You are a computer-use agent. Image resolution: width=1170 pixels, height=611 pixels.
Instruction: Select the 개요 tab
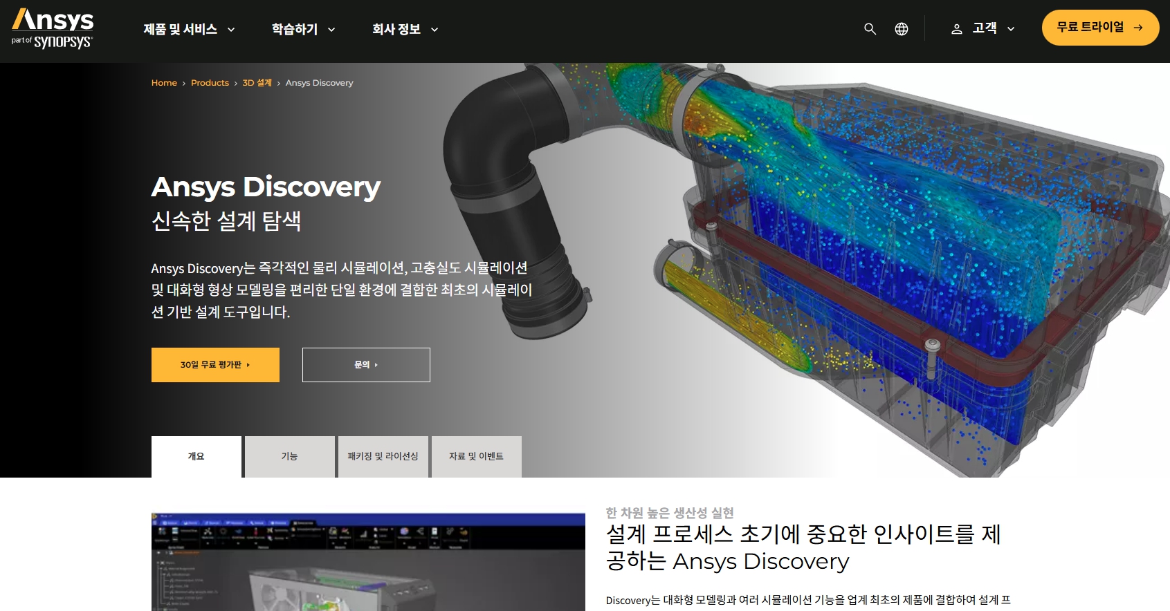pyautogui.click(x=196, y=457)
